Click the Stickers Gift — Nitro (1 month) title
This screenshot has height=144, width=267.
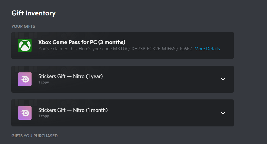(73, 110)
